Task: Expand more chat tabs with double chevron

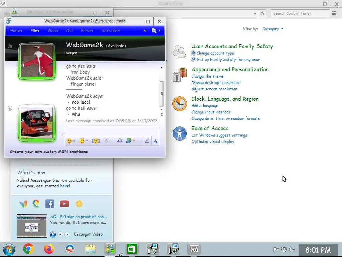Action: 145,30
